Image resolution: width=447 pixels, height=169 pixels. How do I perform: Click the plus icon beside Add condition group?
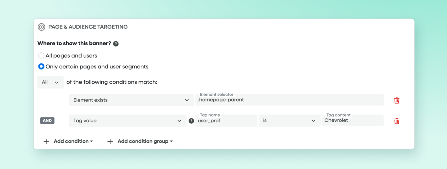point(110,141)
